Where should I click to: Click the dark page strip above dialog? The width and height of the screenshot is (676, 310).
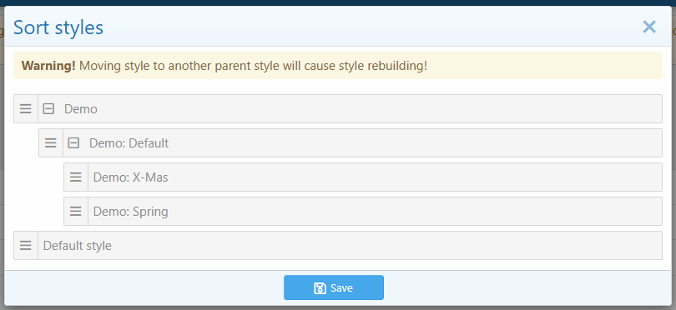[338, 2]
